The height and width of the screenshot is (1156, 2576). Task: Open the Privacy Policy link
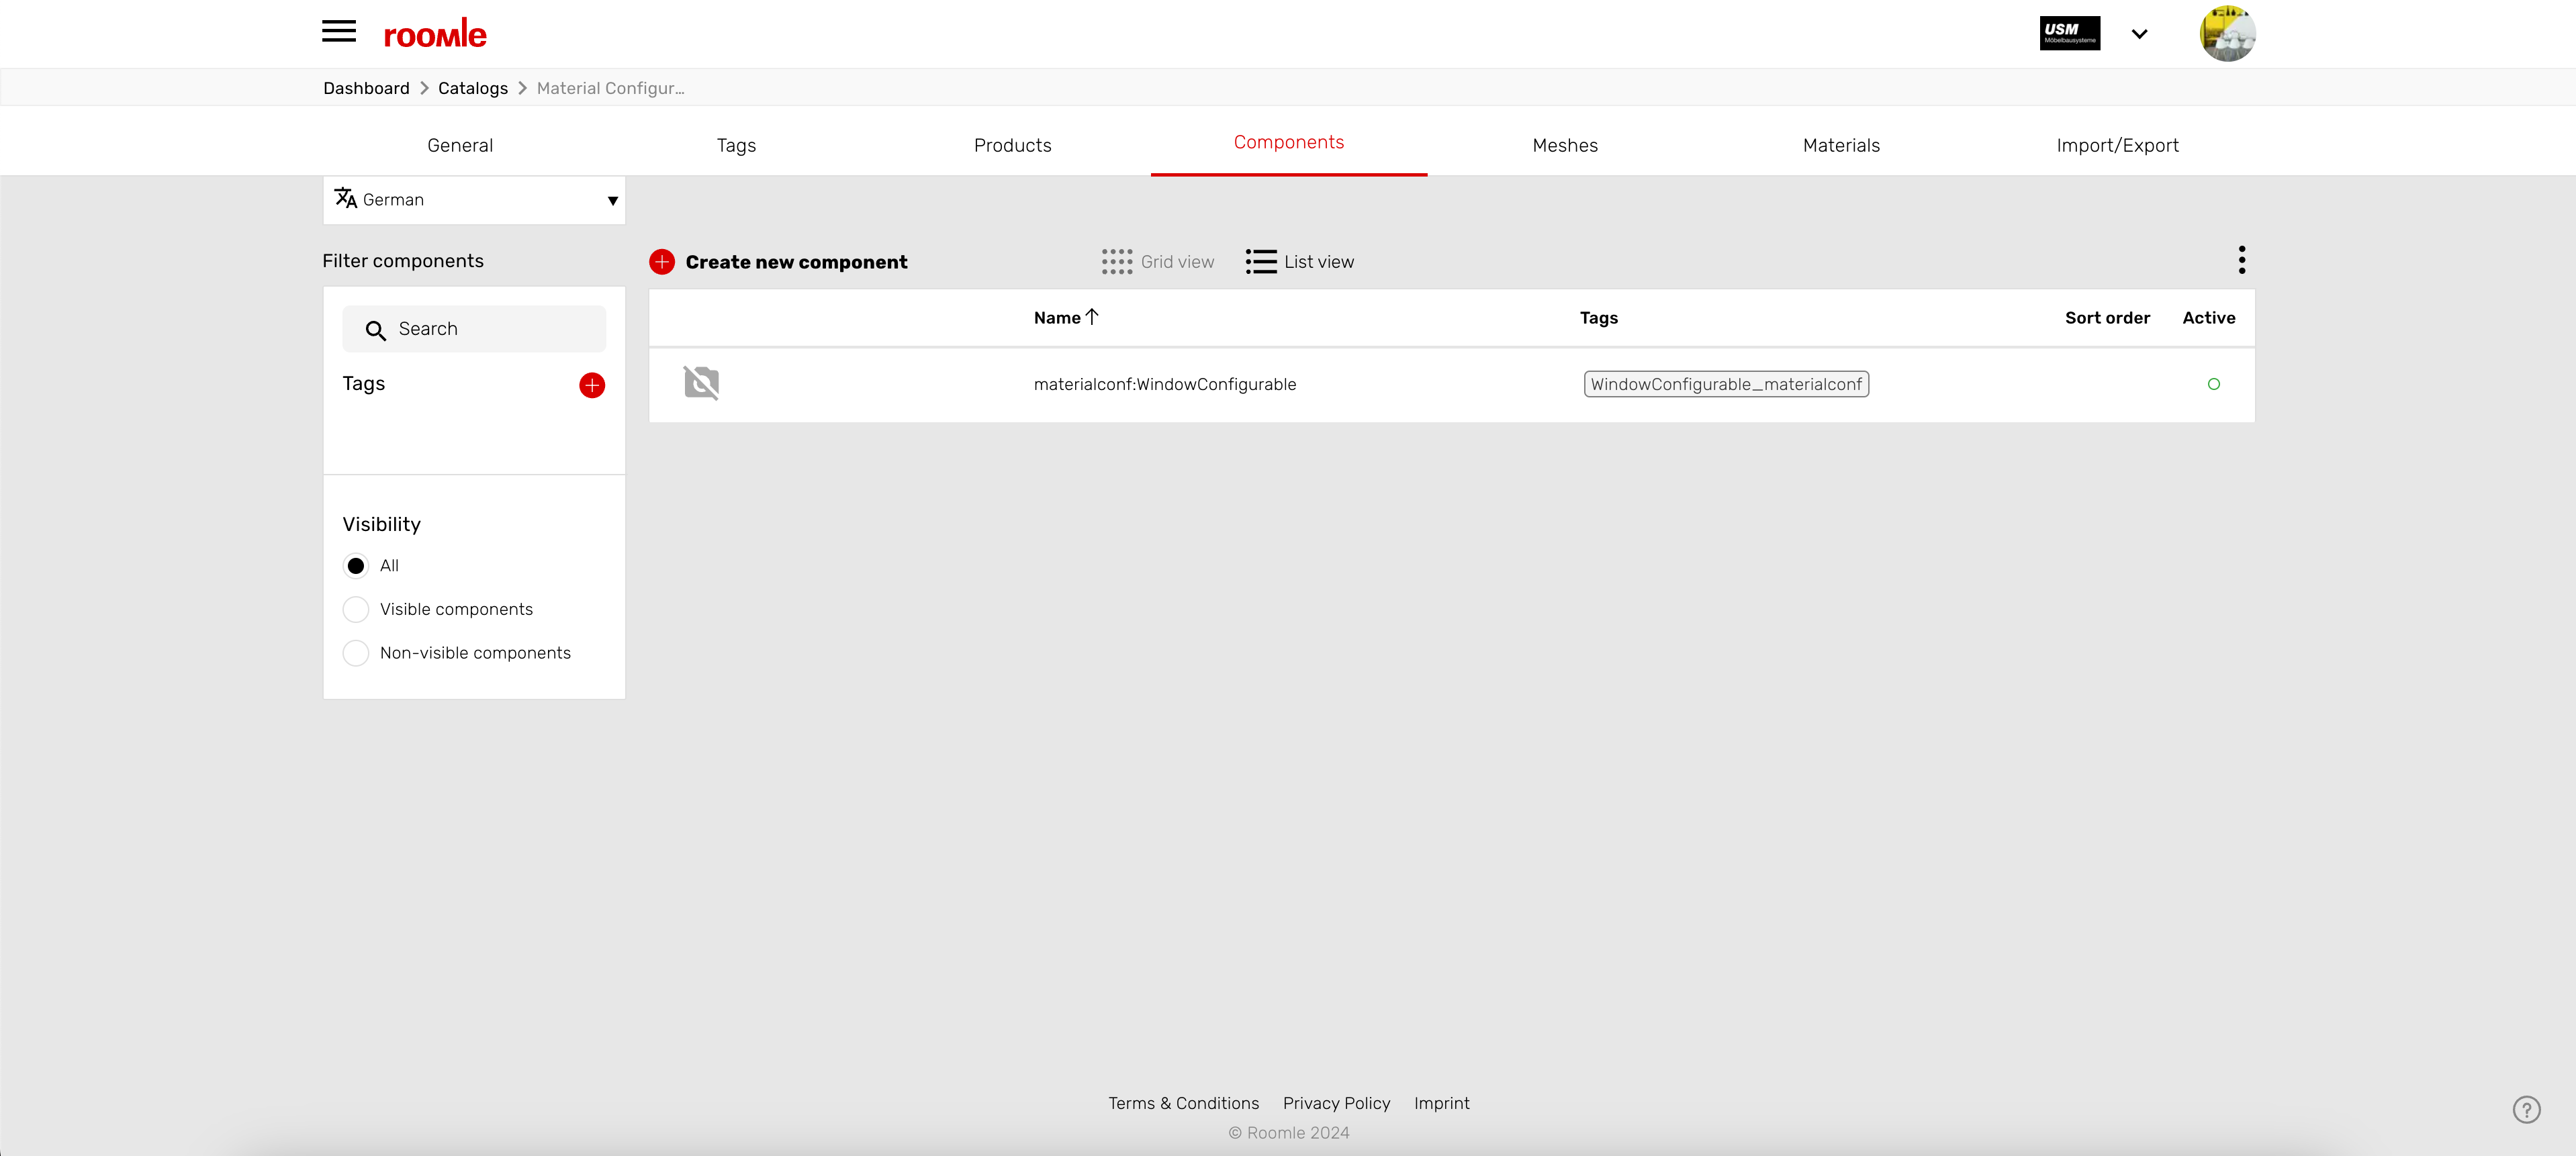[1336, 1103]
